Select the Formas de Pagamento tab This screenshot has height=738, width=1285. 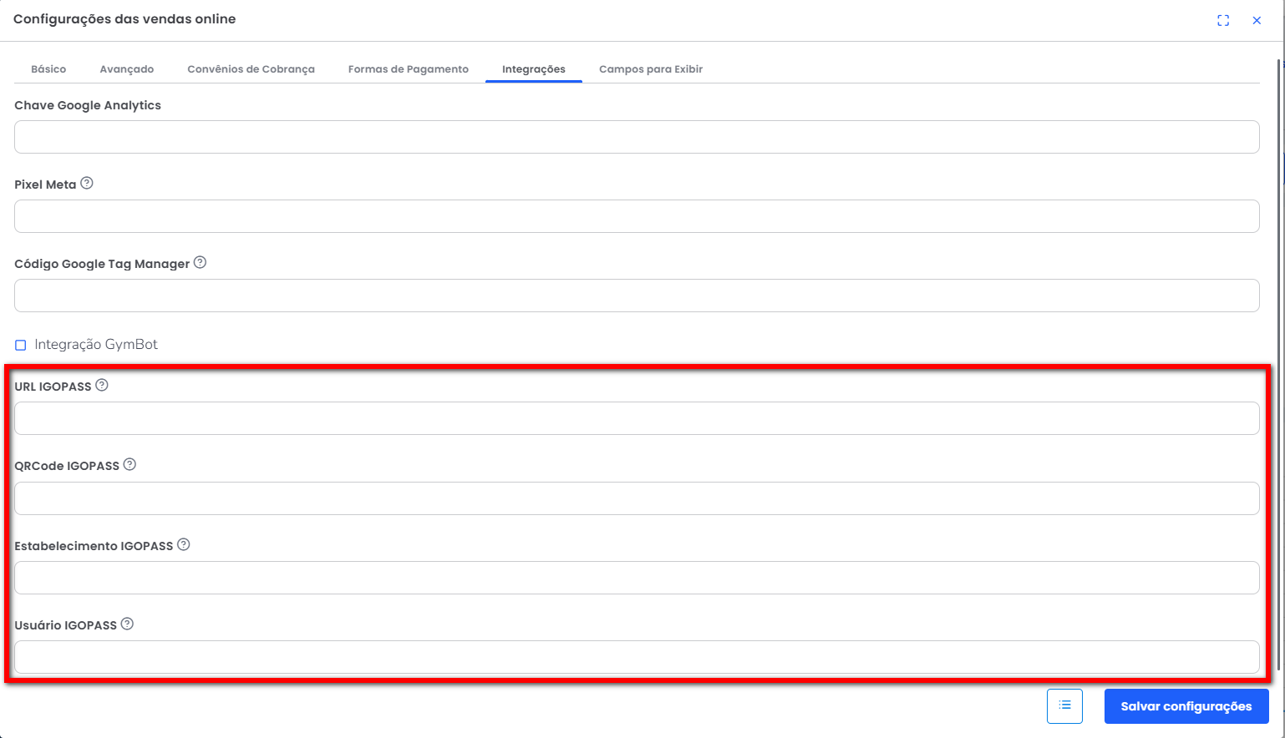[409, 69]
